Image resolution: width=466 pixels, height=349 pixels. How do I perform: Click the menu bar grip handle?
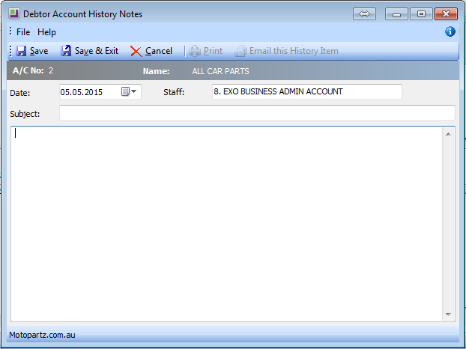pyautogui.click(x=10, y=31)
